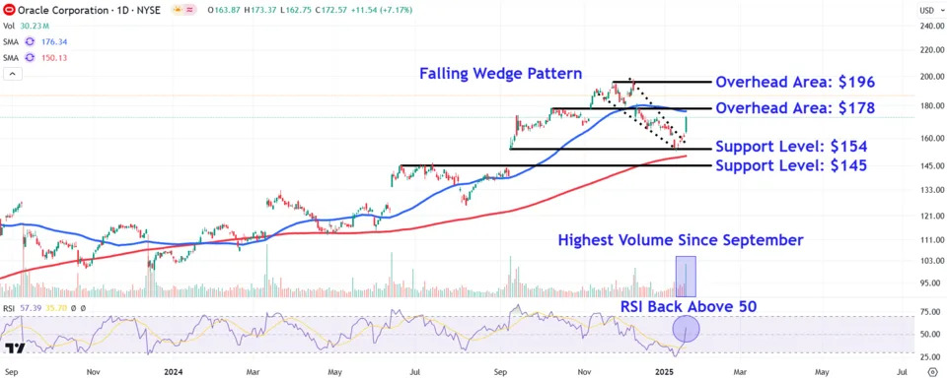Image resolution: width=947 pixels, height=378 pixels.
Task: Select the RSI indicator legend label
Action: 9,308
